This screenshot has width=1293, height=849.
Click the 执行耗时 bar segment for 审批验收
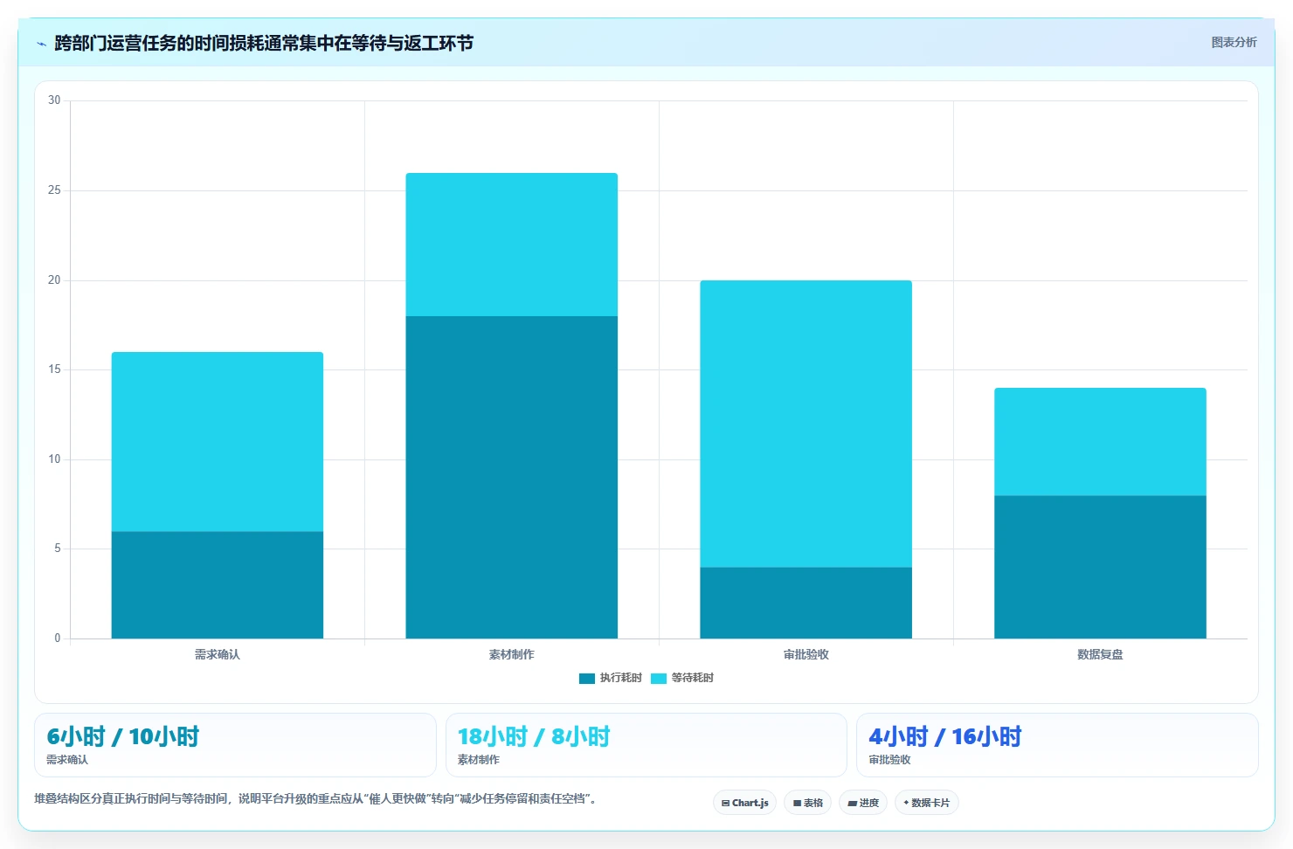(x=806, y=603)
